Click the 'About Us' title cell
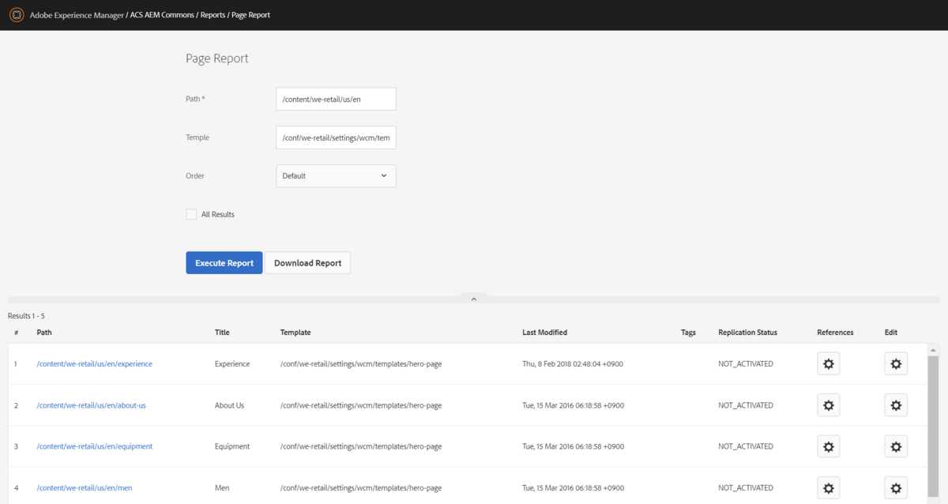 [229, 405]
